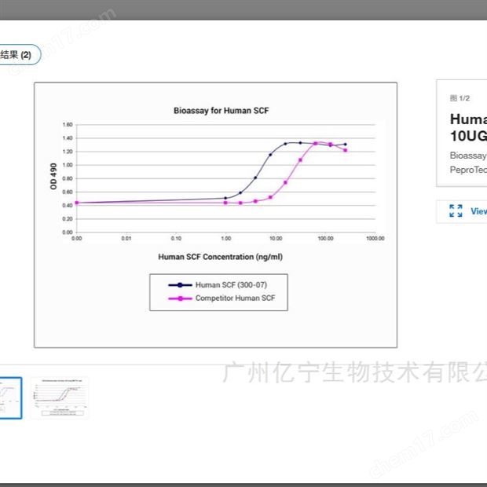Click the Bioassay description text in side card

click(468, 156)
